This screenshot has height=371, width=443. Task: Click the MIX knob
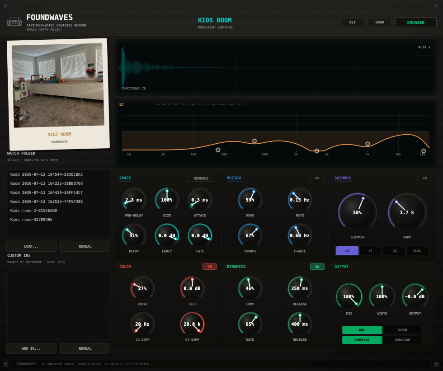(349, 296)
